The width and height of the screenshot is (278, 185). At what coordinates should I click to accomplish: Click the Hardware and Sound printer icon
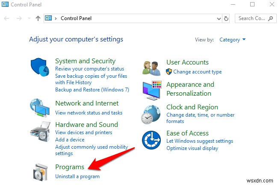pyautogui.click(x=40, y=131)
